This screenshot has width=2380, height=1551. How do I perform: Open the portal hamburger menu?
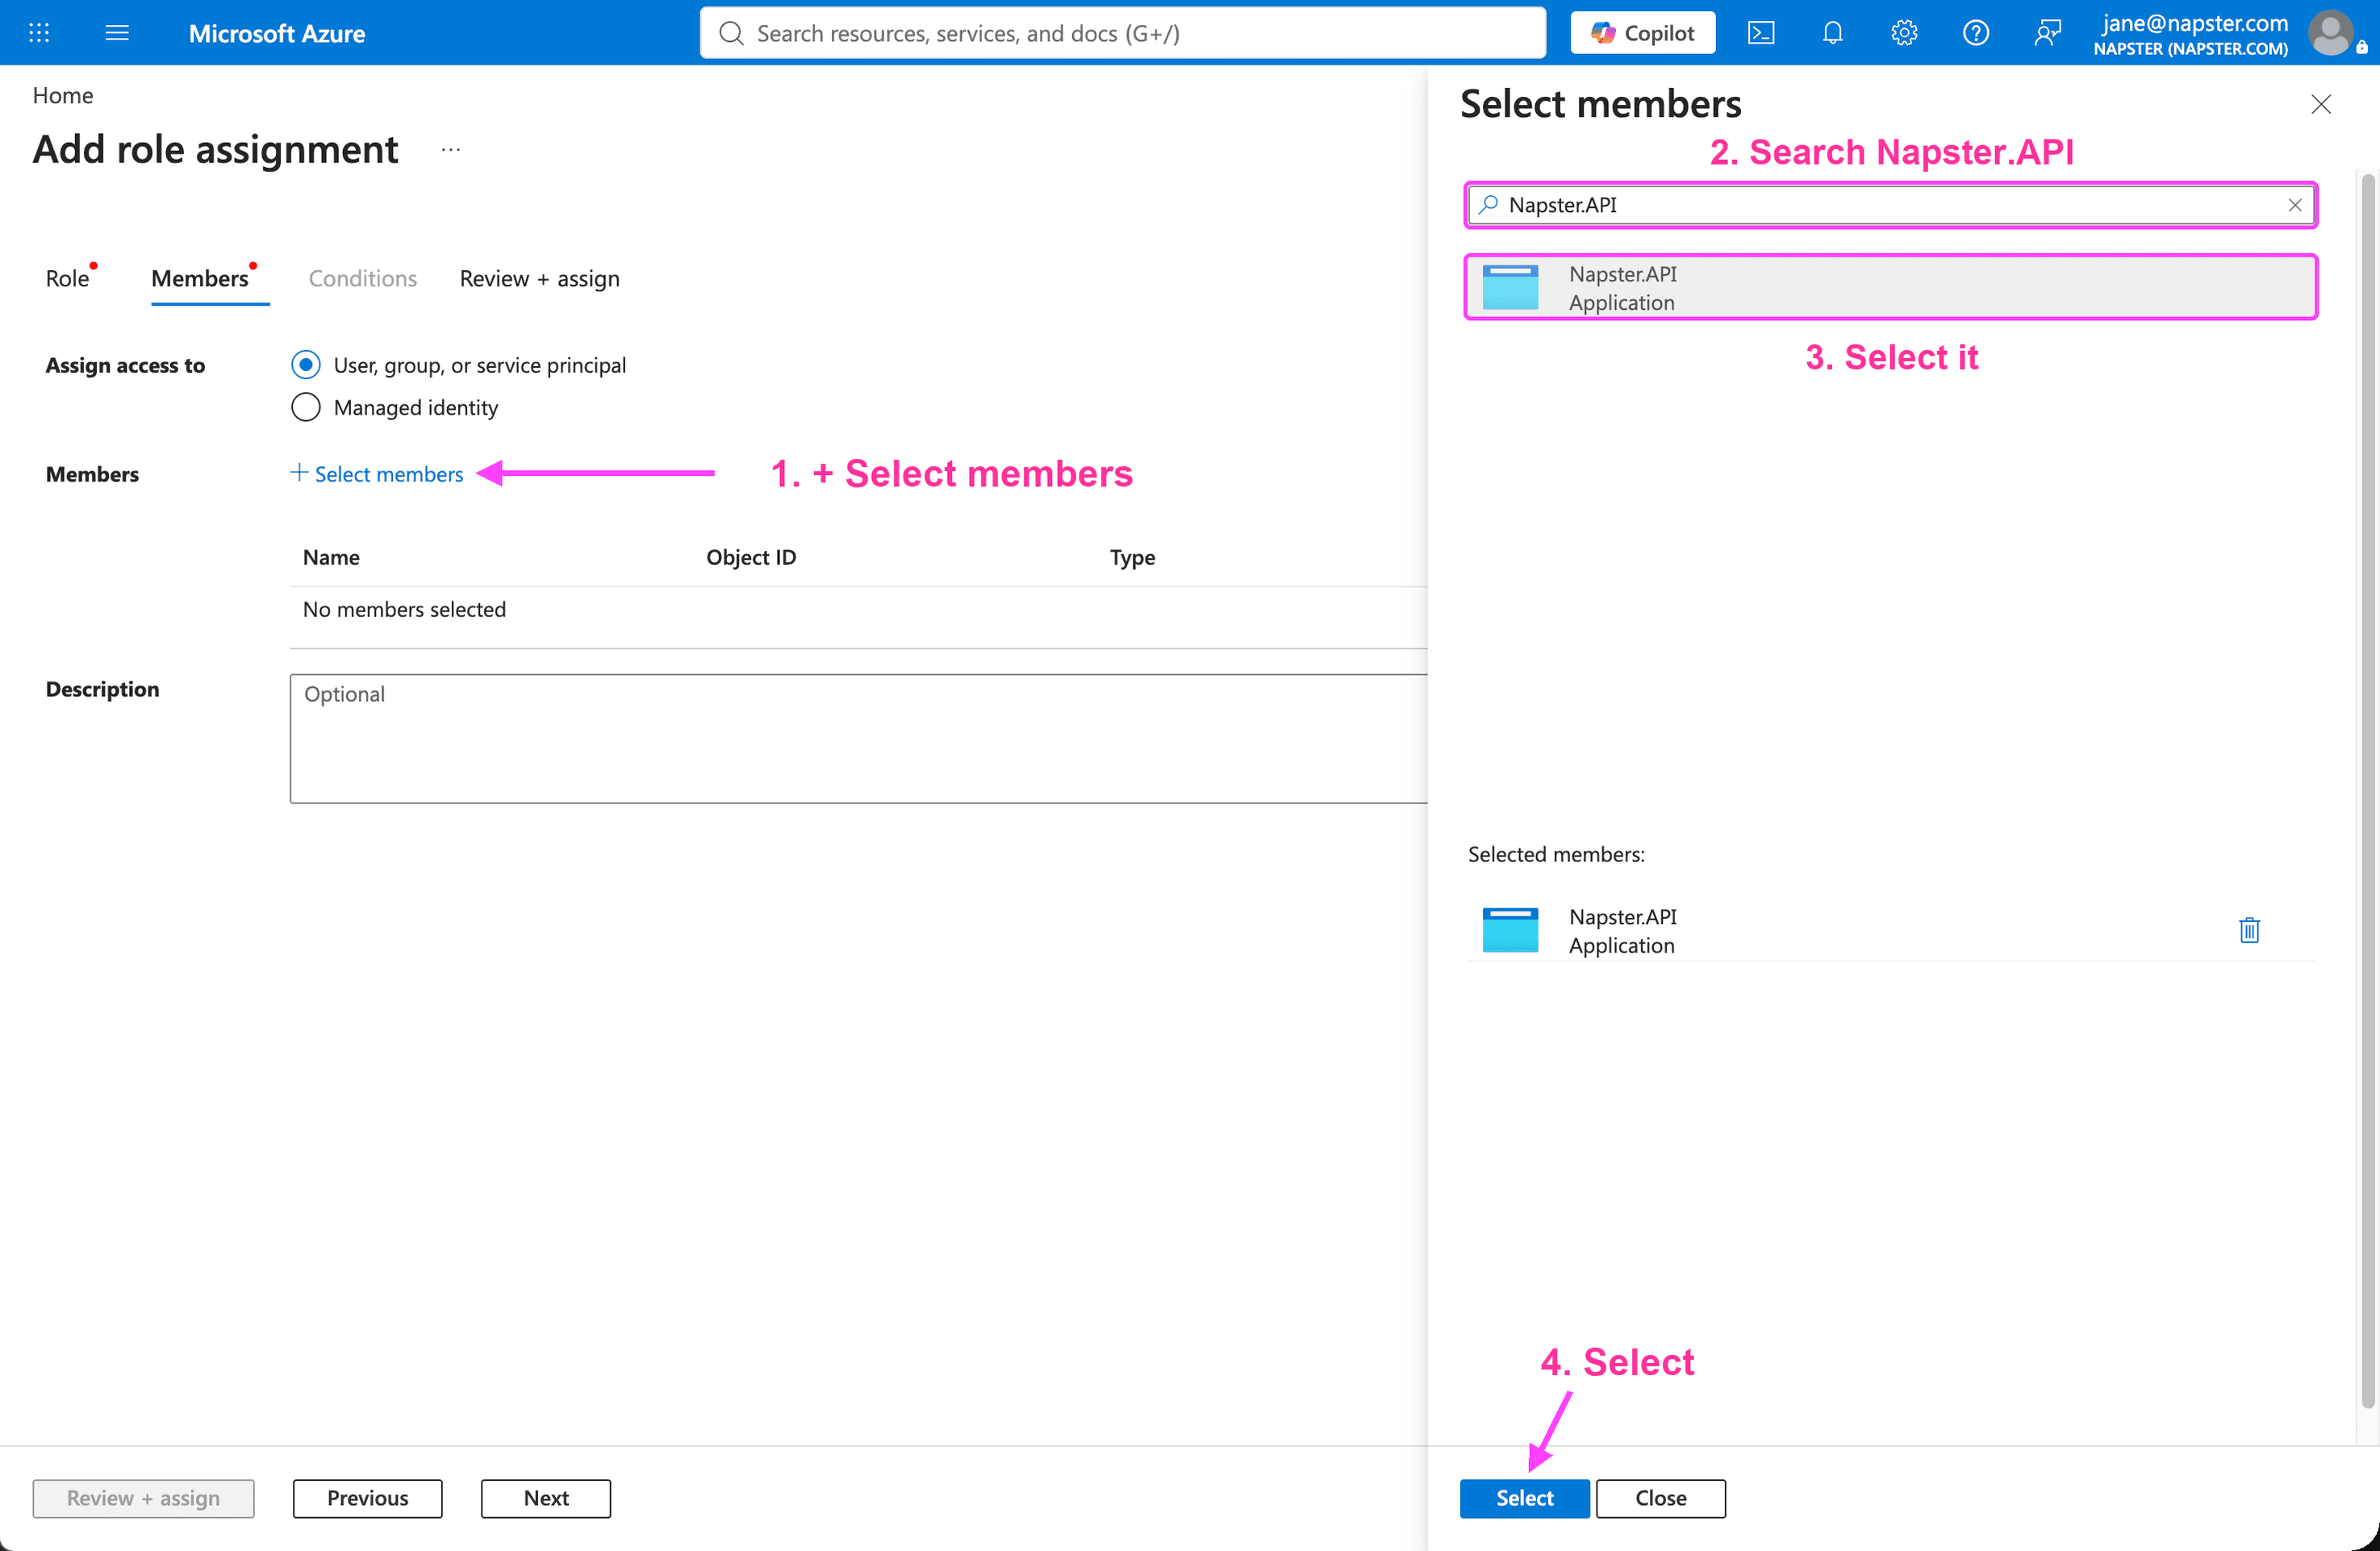117,33
